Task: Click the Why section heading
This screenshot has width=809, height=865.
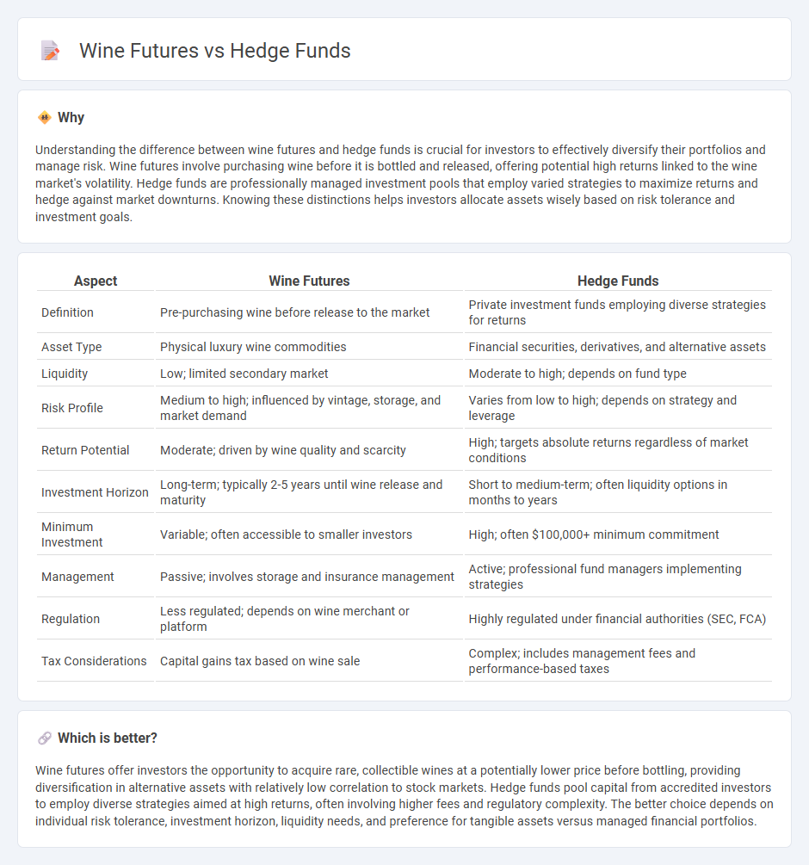Action: click(71, 118)
